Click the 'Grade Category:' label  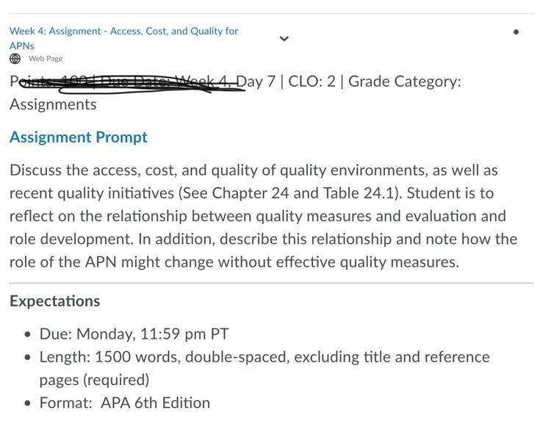pos(404,82)
